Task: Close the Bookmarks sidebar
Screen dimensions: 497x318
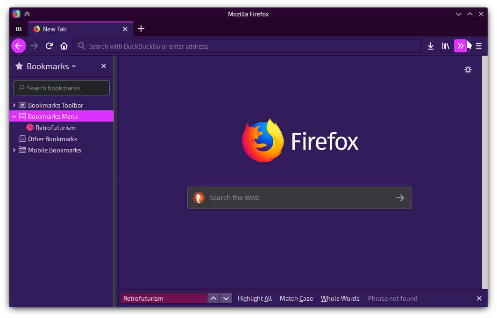Action: click(x=104, y=66)
